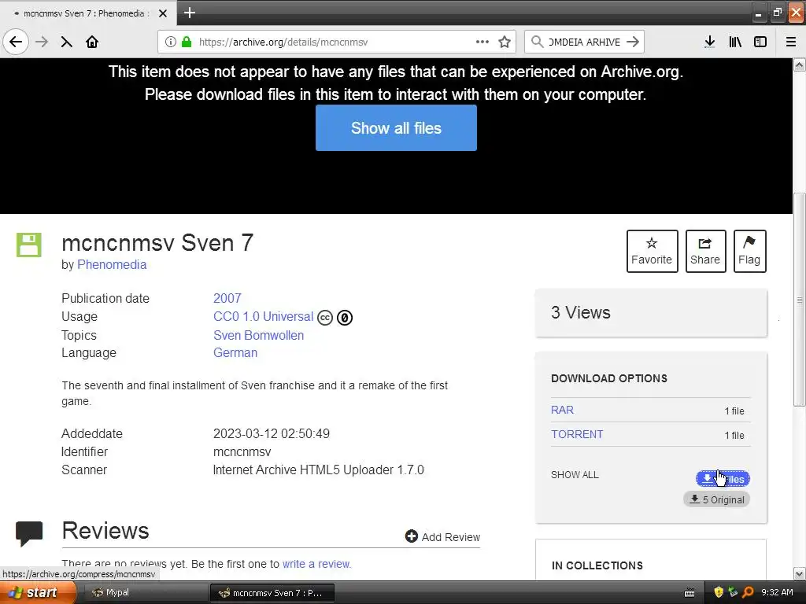
Task: Share this item
Action: click(x=705, y=251)
